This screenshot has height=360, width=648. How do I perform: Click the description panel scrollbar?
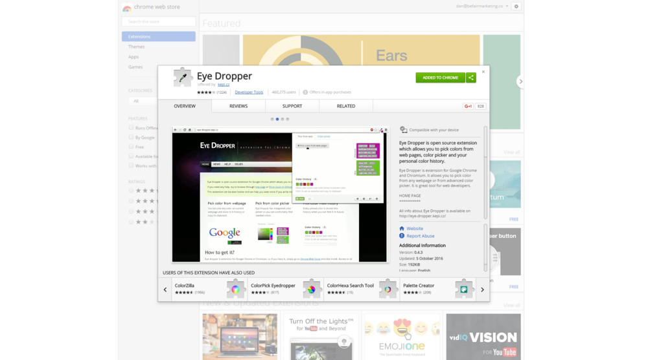point(485,173)
